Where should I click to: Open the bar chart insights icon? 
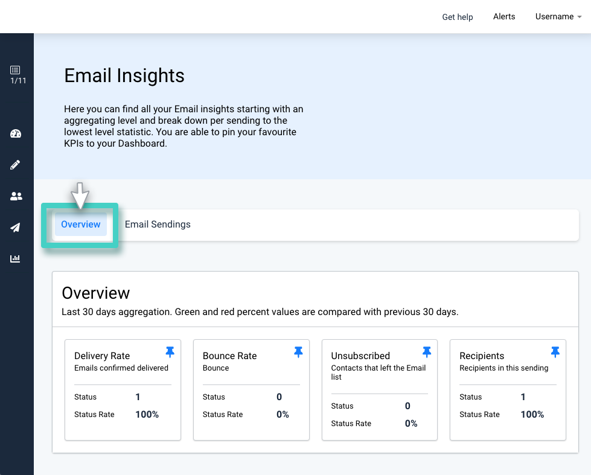tap(15, 258)
